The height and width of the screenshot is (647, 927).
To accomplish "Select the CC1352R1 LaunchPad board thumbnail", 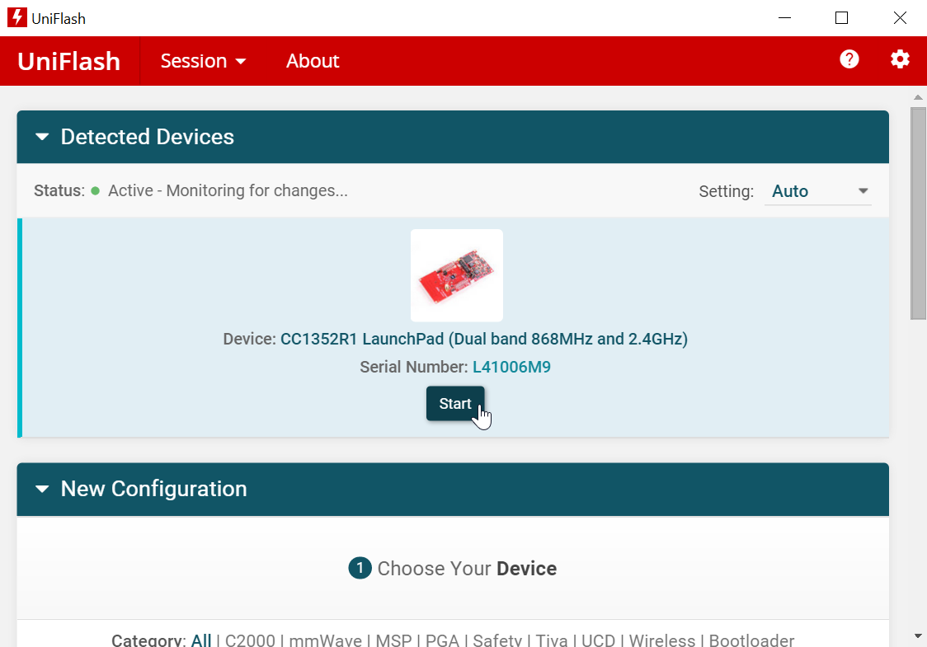I will pyautogui.click(x=456, y=275).
